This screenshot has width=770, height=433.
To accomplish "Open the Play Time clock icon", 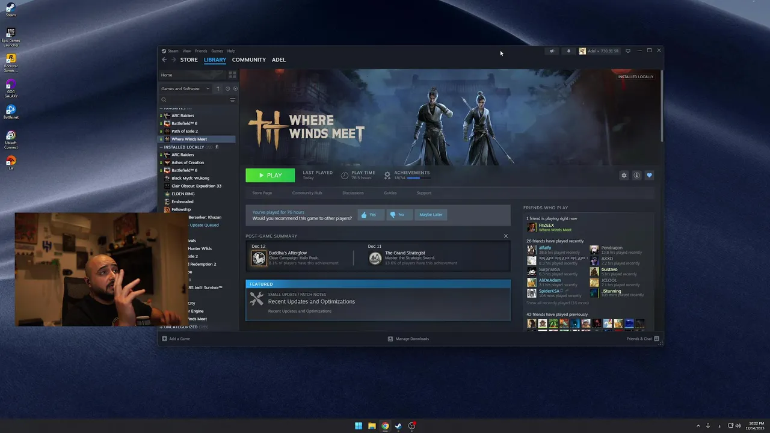I will [345, 175].
